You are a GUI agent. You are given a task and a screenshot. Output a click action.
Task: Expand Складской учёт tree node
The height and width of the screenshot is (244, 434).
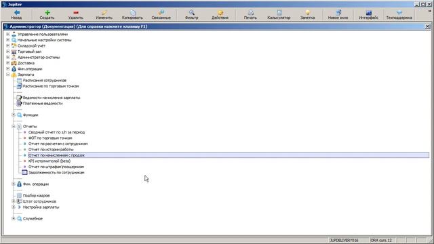8,46
